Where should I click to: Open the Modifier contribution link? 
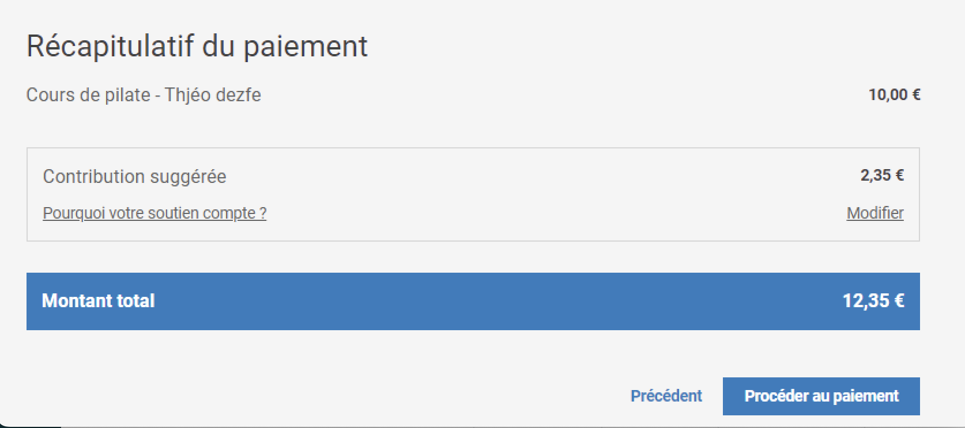point(874,213)
